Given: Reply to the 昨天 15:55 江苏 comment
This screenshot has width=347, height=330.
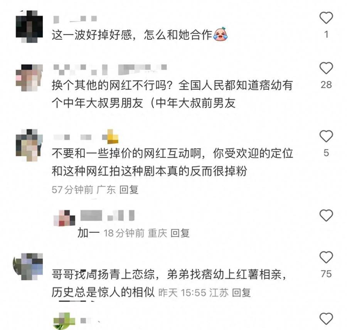Looking at the screenshot, I should (x=241, y=293).
